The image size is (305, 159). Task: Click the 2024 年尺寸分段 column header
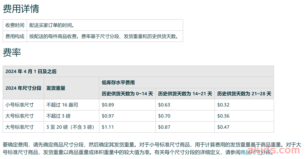coord(23,88)
